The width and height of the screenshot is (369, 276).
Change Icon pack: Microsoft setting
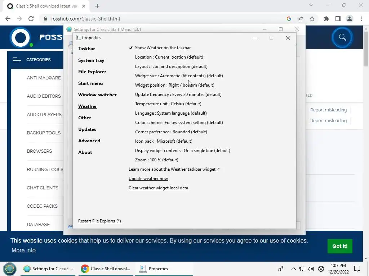click(164, 141)
